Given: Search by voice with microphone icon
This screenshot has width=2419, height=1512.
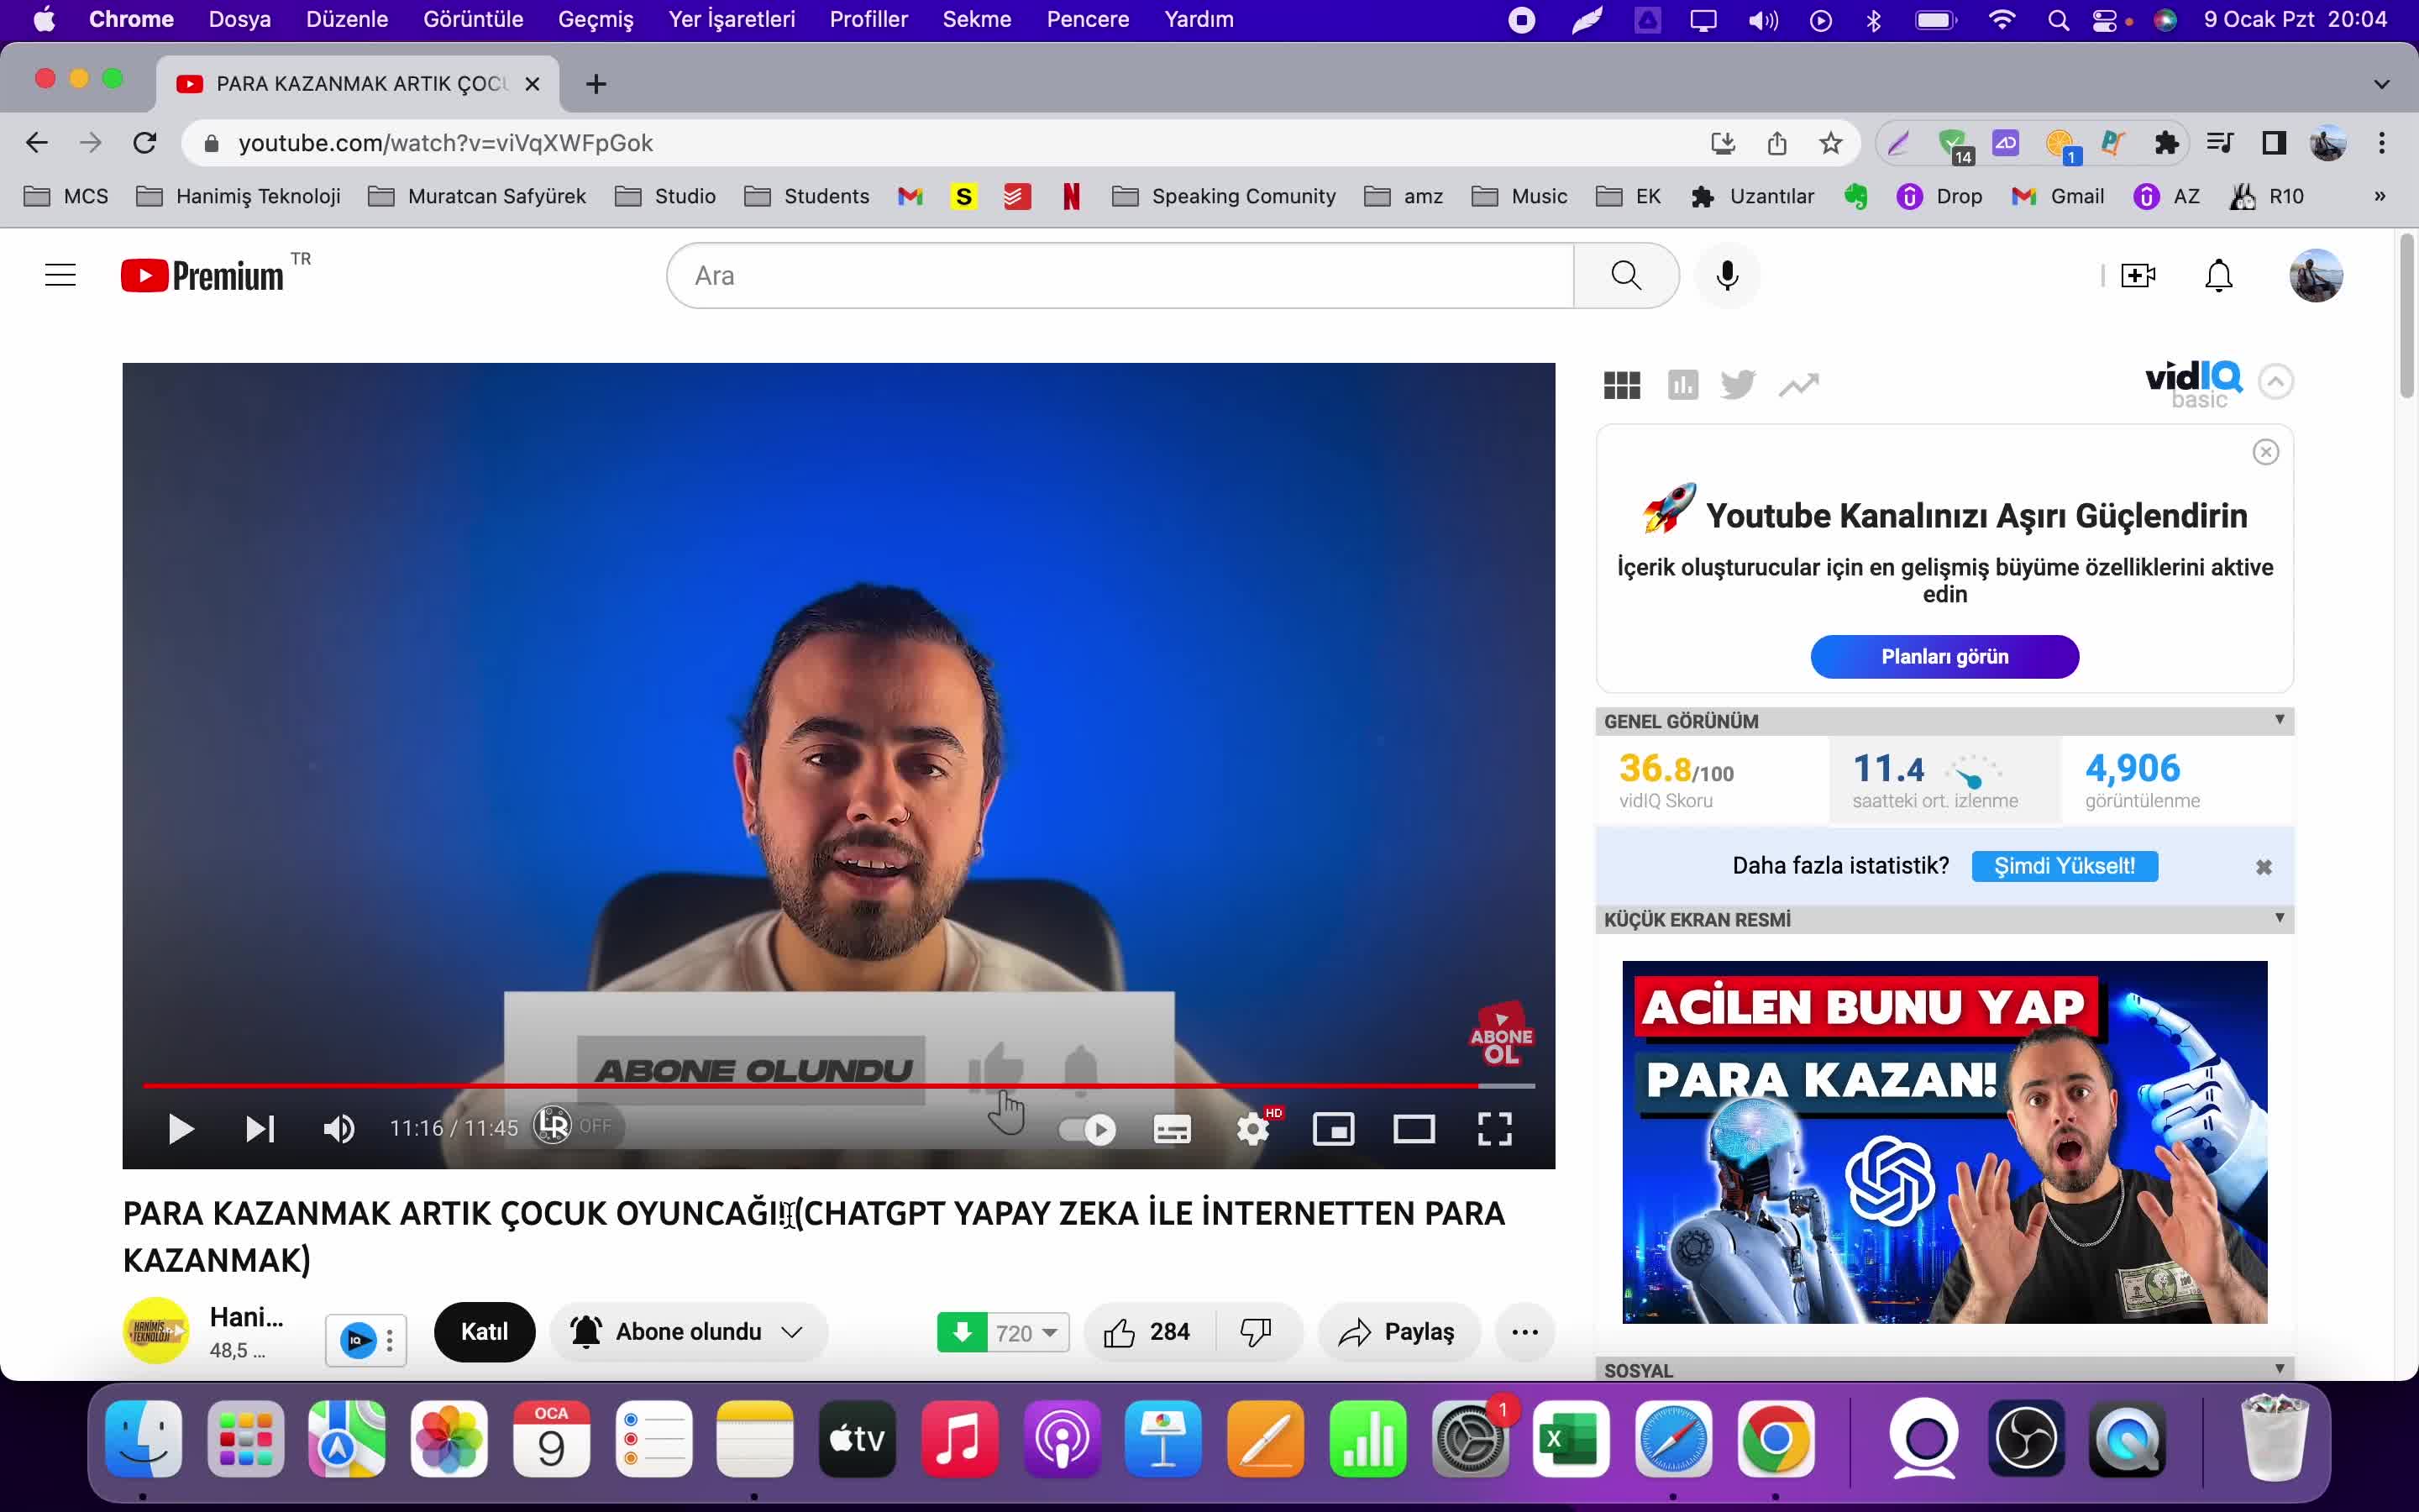Looking at the screenshot, I should pos(1727,275).
